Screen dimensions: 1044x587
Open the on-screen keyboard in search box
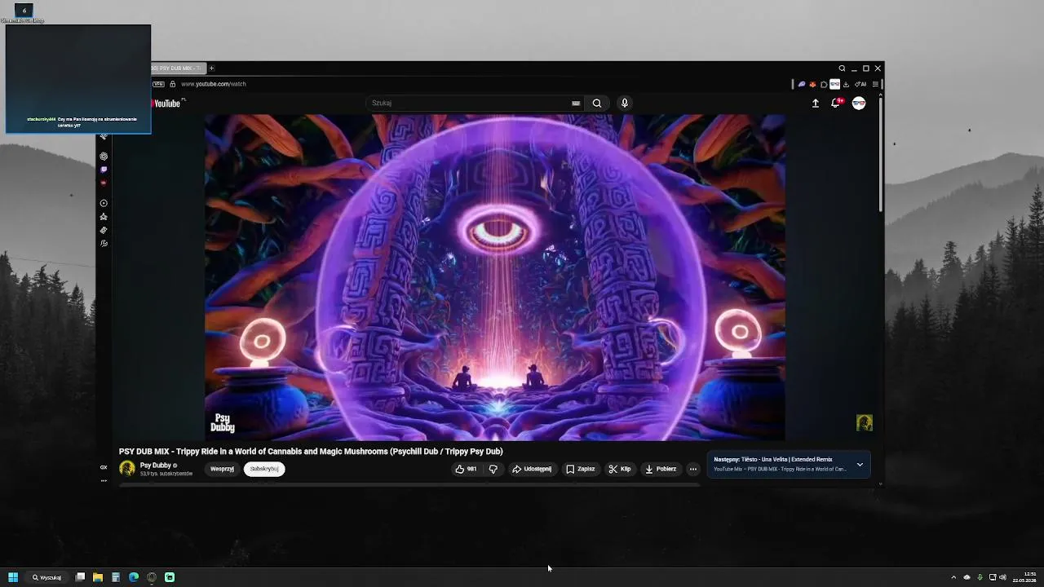[576, 103]
